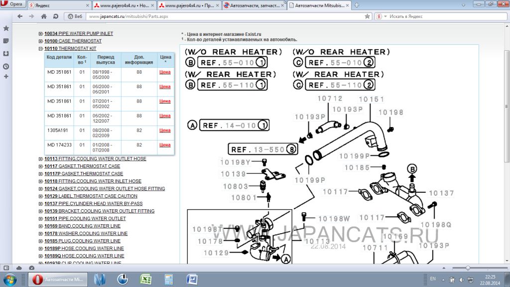This screenshot has height=287, width=510.
Task: Open the closed tabs dropdown arrow
Action: pos(463,5)
